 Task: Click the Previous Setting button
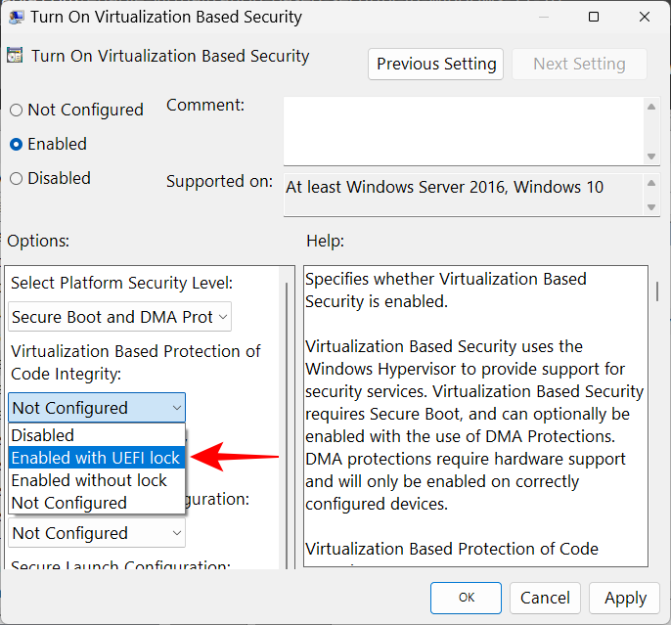[x=436, y=64]
